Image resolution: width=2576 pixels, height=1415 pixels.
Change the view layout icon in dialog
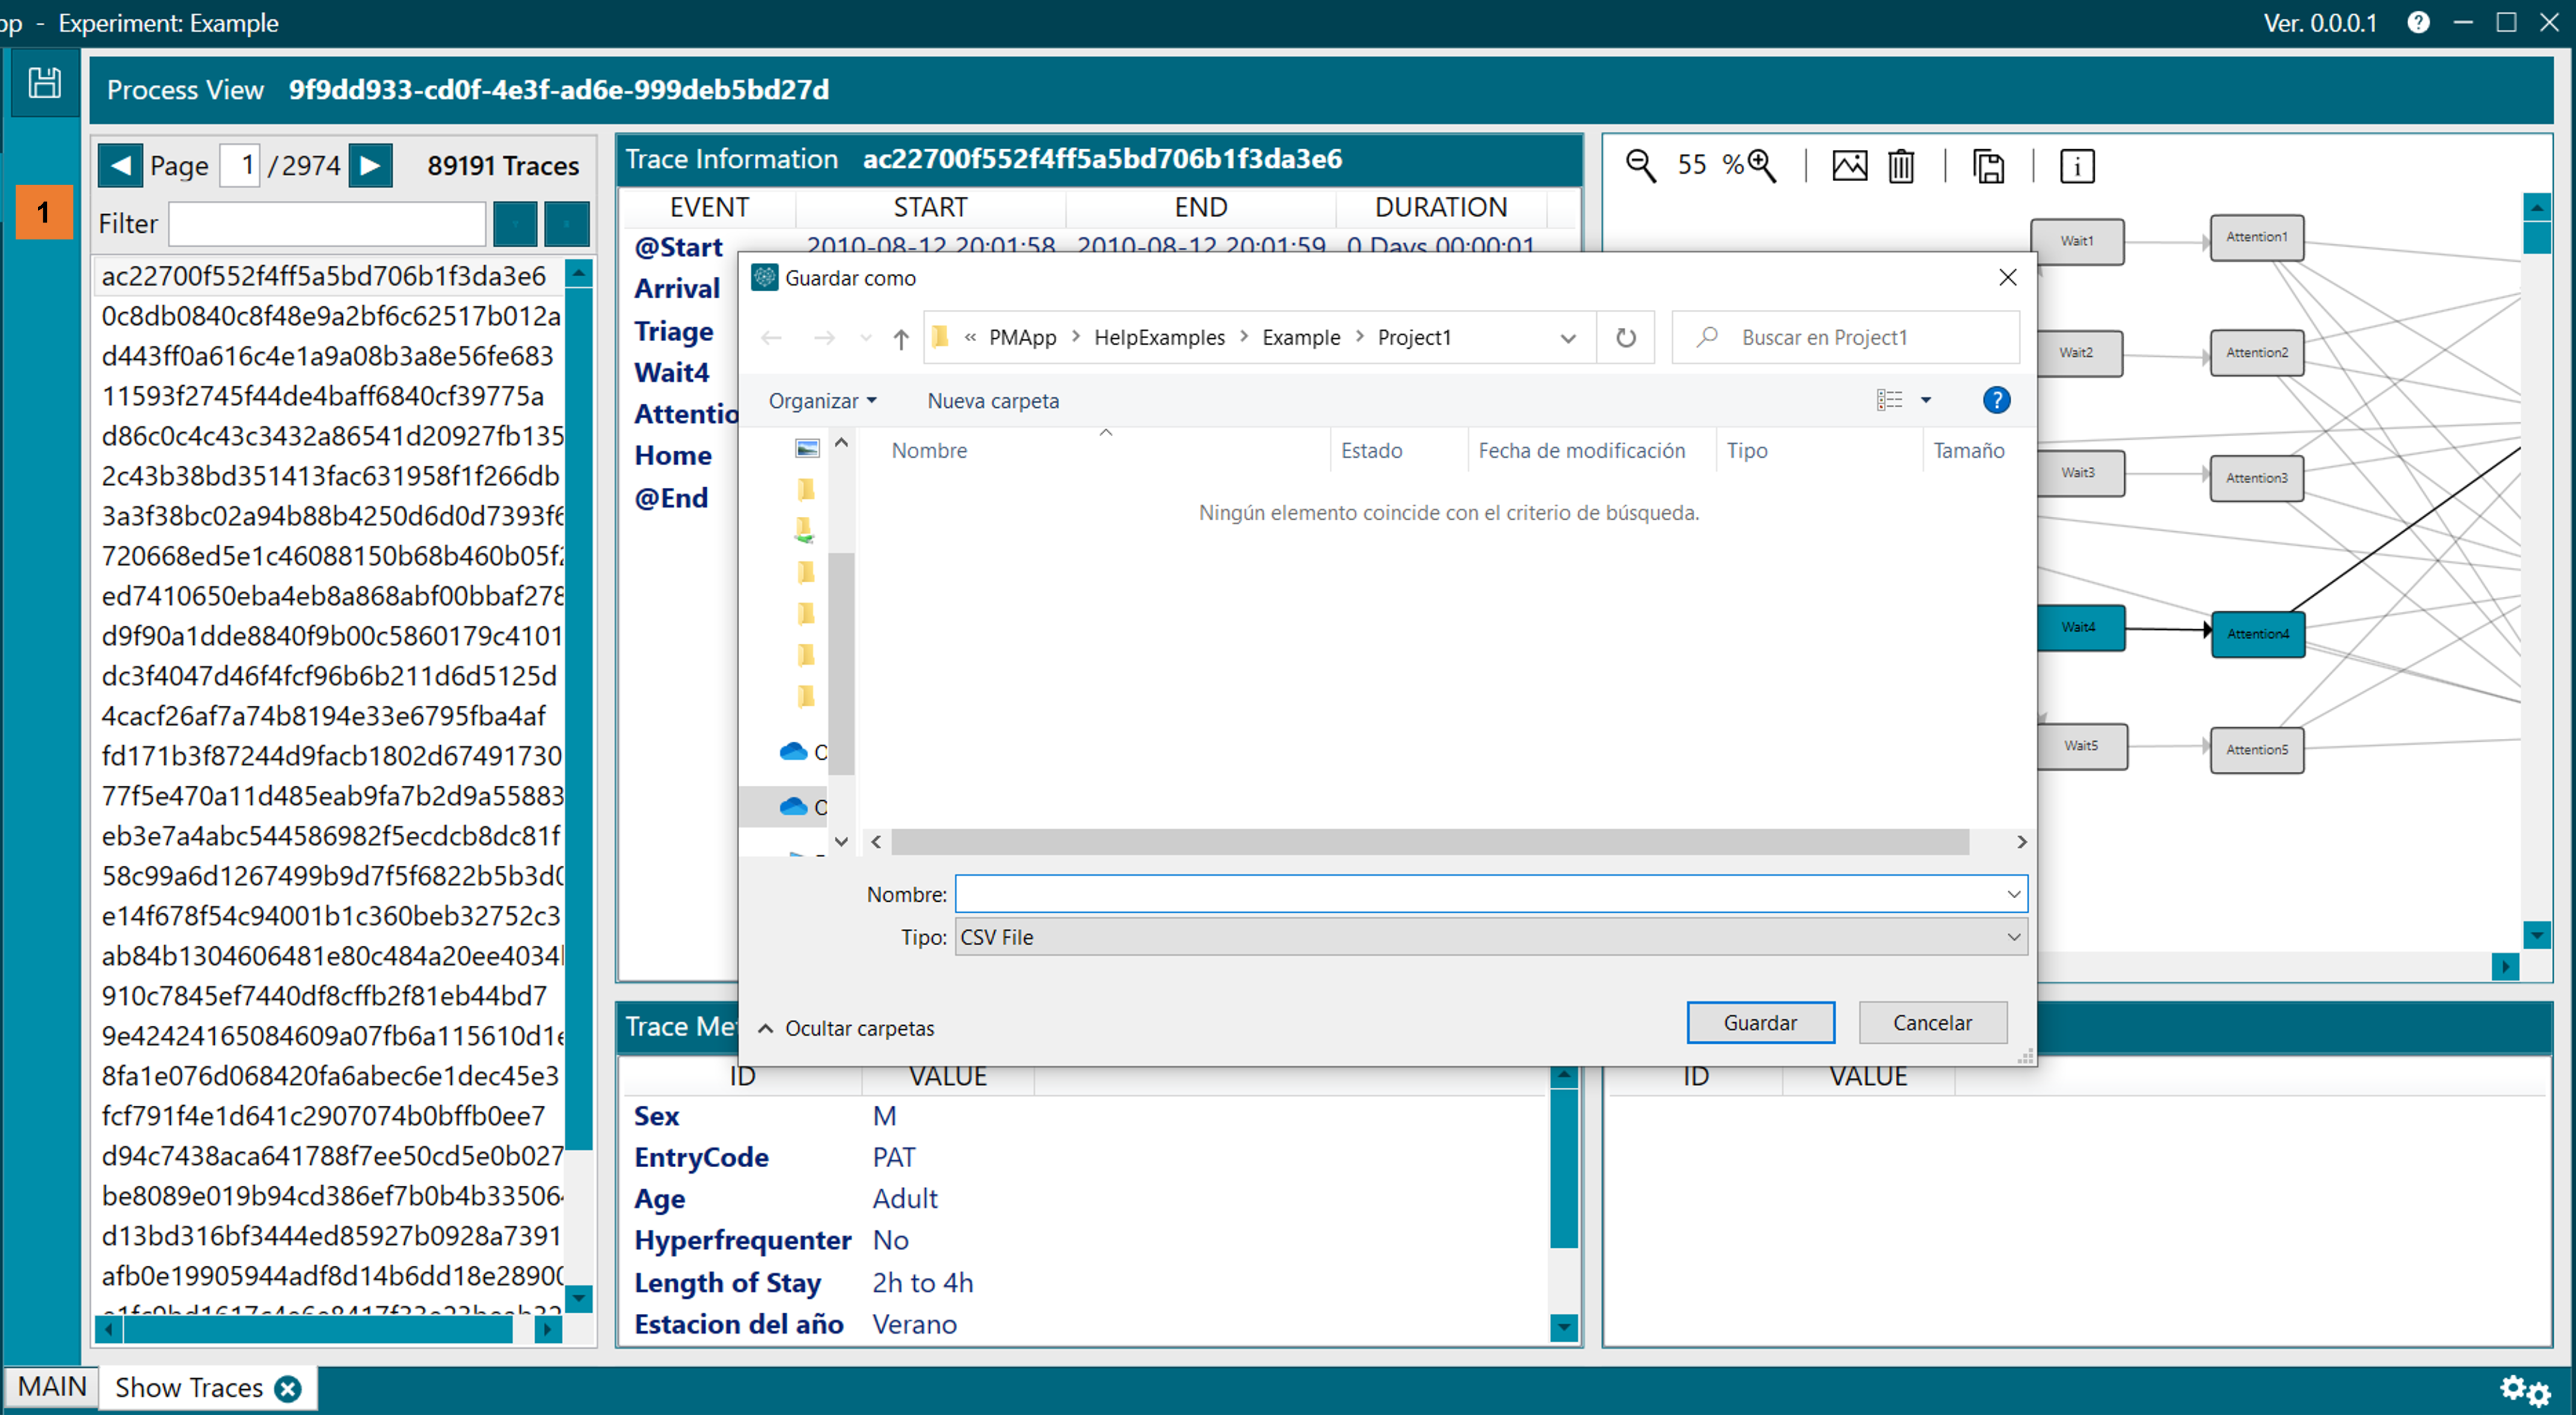tap(1889, 400)
